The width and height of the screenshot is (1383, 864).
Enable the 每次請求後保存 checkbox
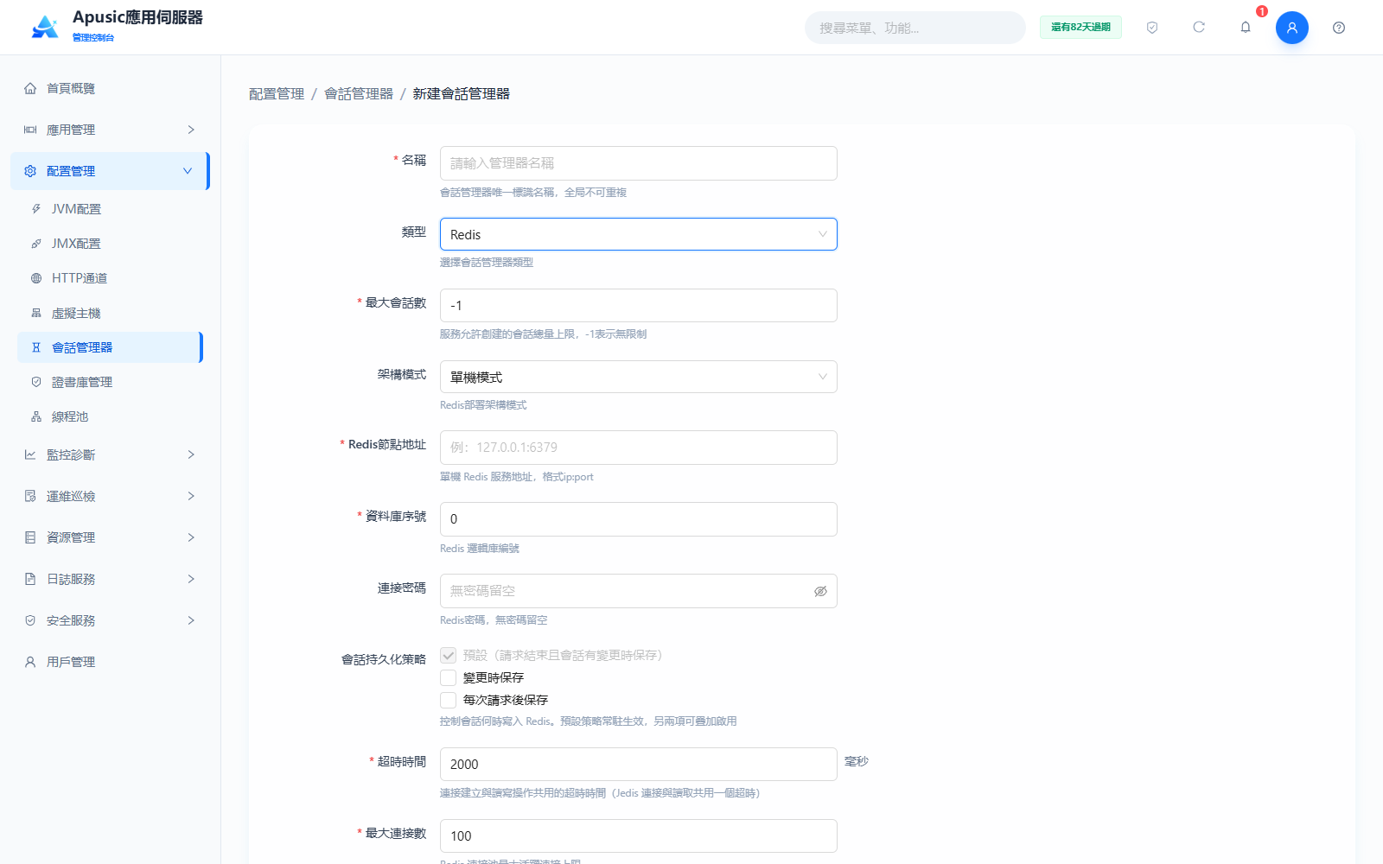pyautogui.click(x=448, y=700)
